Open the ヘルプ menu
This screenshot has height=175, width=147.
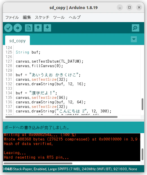coord(75,17)
